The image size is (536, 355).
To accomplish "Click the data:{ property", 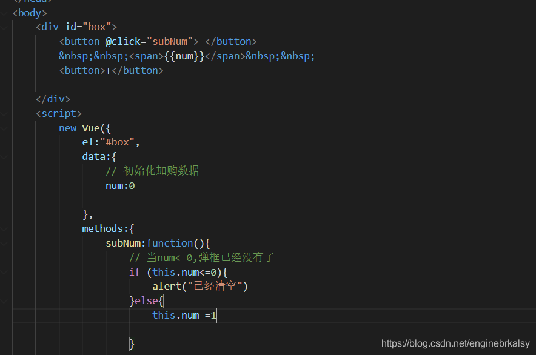I will click(99, 156).
